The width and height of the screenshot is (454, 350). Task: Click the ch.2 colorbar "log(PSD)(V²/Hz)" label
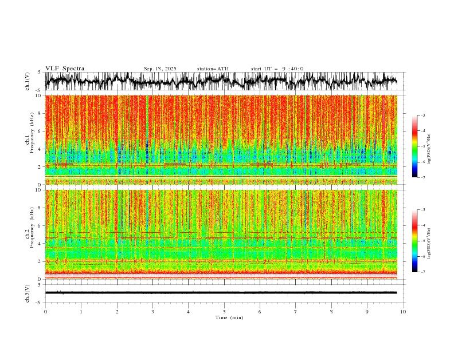[429, 244]
